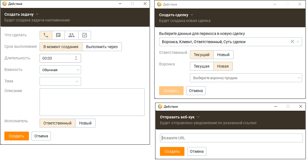307x161 pixels.
Task: Open the data-for-transfer dropdown arrow
Action: (x=298, y=42)
